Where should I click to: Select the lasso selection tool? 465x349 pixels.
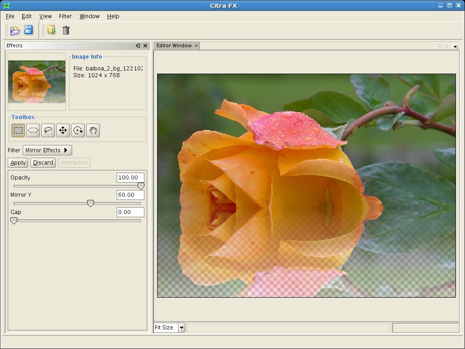click(48, 130)
